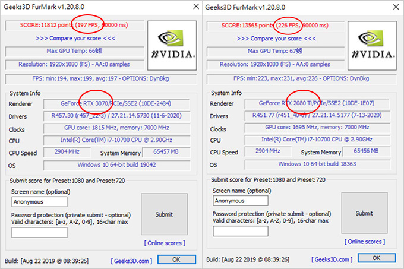The width and height of the screenshot is (404, 269).
Task: Click the R451.77 drivers field
Action: pos(317,115)
